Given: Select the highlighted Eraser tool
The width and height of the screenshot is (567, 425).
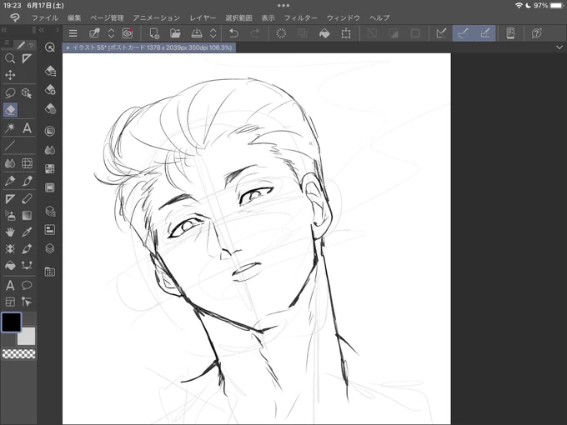Looking at the screenshot, I should [x=10, y=110].
